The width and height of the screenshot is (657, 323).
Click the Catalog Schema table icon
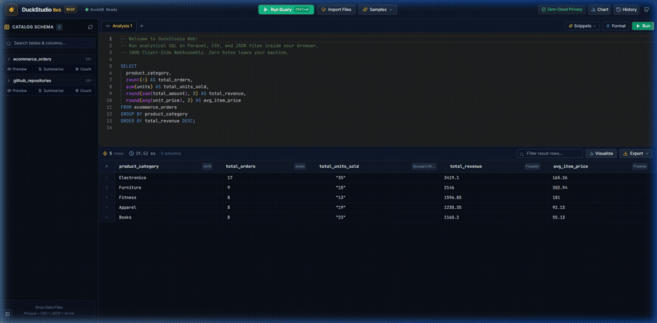tap(7, 27)
